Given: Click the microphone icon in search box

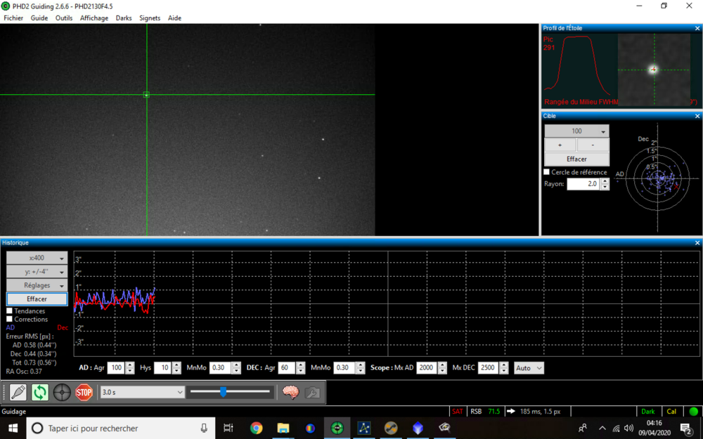Looking at the screenshot, I should 204,428.
